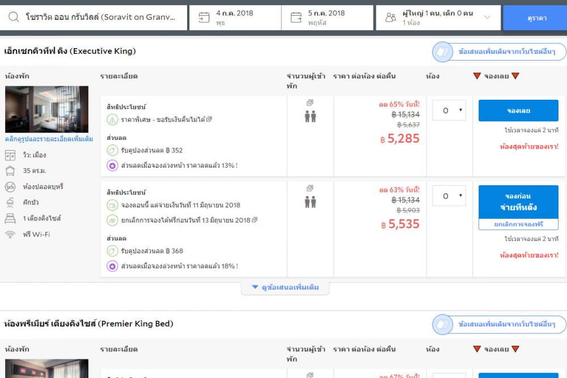Image resolution: width=567 pixels, height=378 pixels.
Task: Click the guests people icon
Action: (x=391, y=18)
